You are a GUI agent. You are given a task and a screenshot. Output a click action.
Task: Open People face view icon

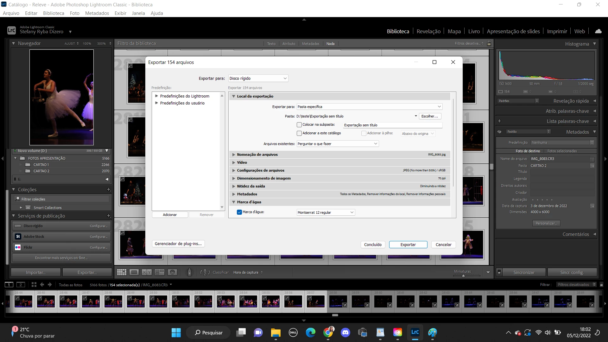click(172, 272)
